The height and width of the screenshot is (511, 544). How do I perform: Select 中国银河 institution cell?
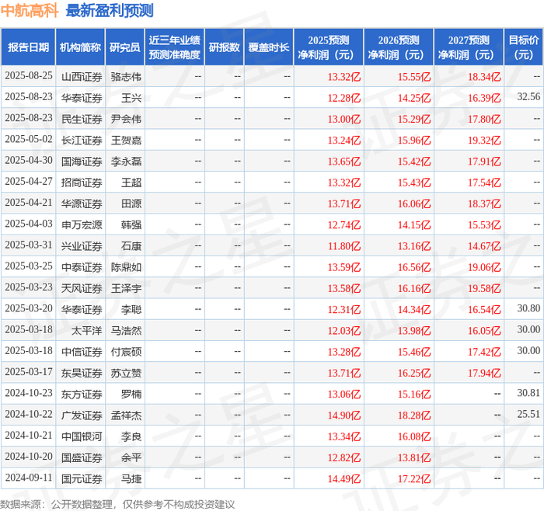tap(82, 436)
